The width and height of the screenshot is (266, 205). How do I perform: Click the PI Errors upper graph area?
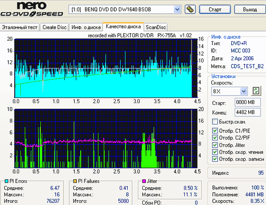coord(106,68)
